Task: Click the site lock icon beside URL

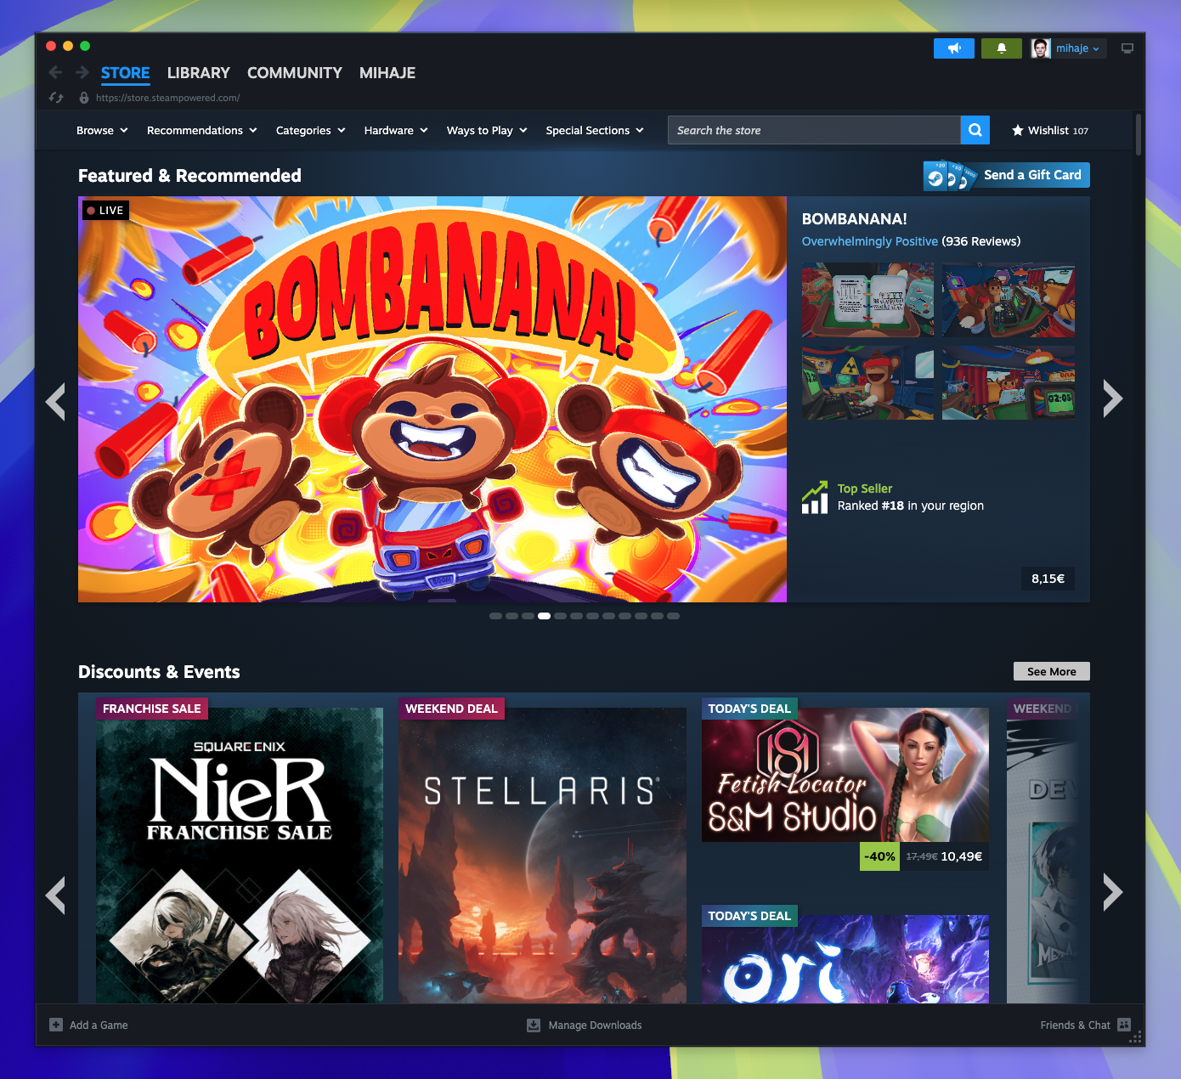Action: pos(84,98)
